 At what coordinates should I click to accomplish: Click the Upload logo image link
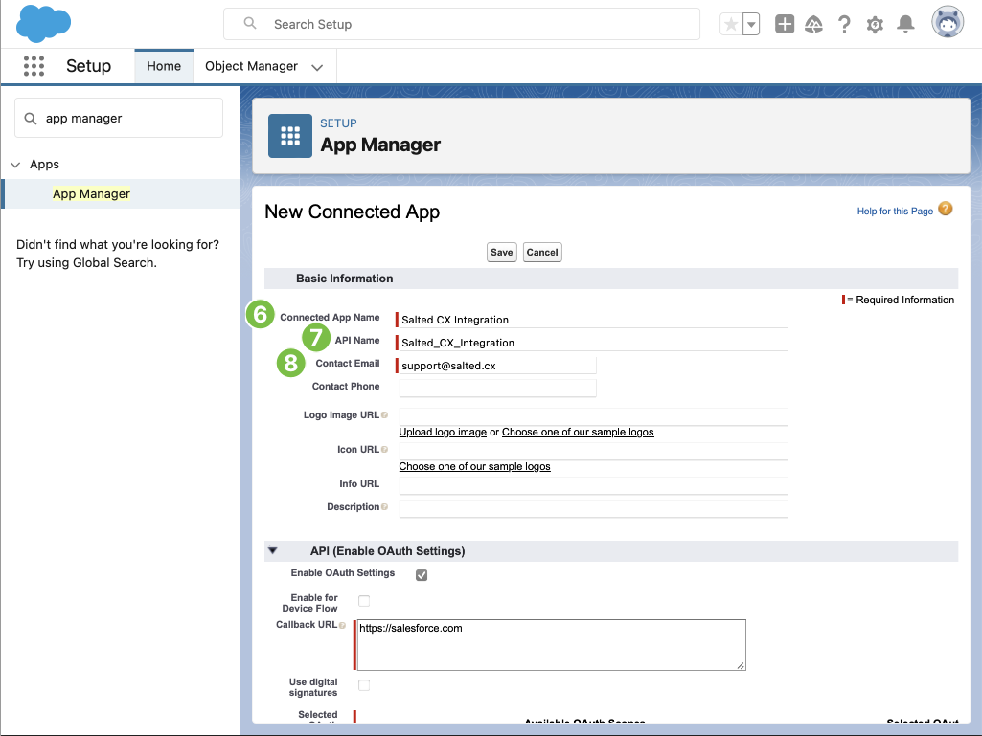[443, 433]
